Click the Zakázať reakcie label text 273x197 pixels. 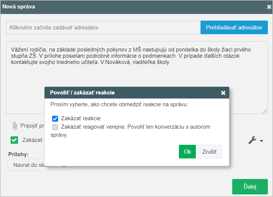81,118
